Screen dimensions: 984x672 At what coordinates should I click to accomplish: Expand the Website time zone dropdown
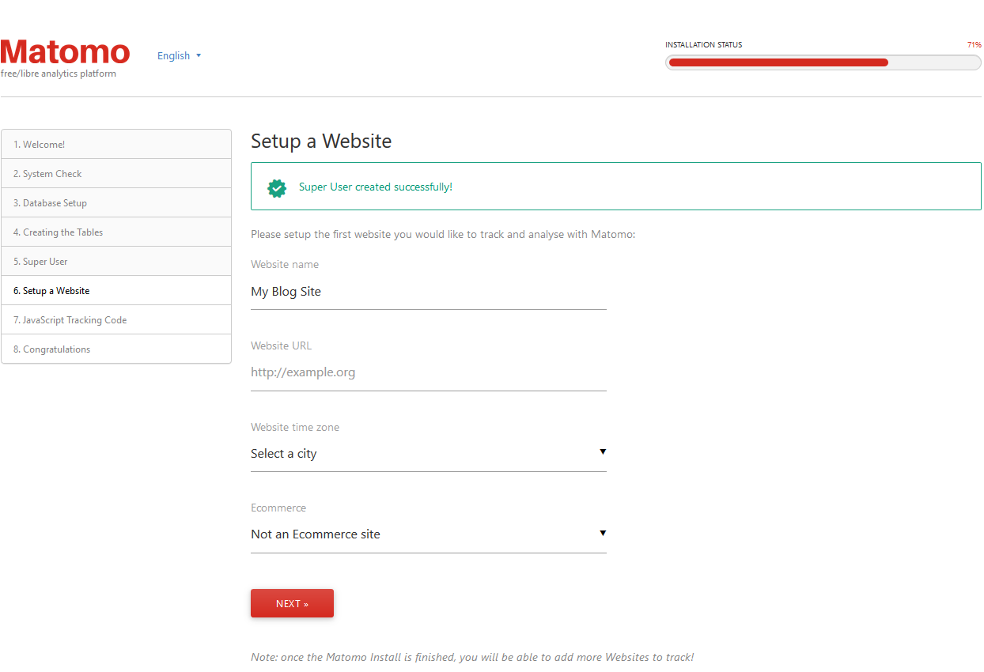point(427,454)
